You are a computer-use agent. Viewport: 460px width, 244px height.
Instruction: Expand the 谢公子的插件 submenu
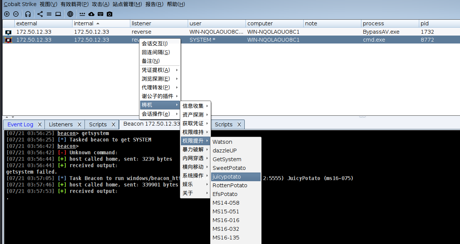pyautogui.click(x=160, y=96)
